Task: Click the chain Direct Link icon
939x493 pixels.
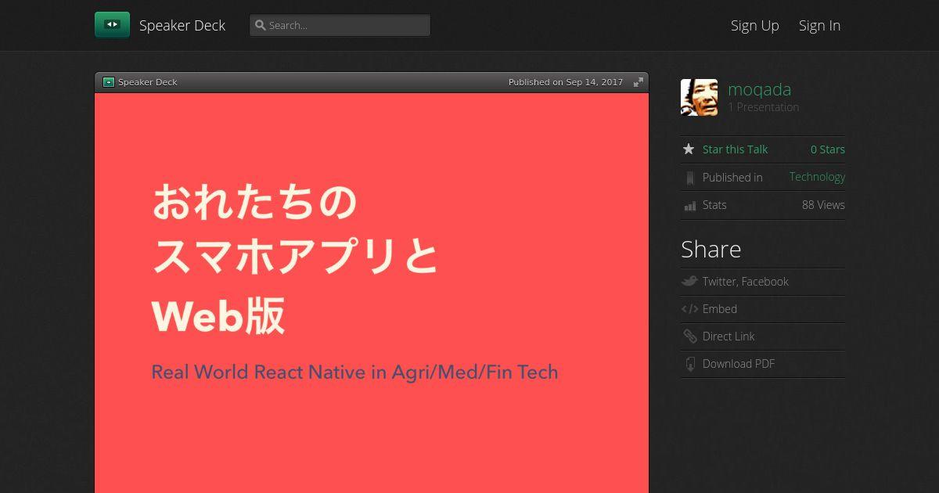Action: click(x=689, y=336)
